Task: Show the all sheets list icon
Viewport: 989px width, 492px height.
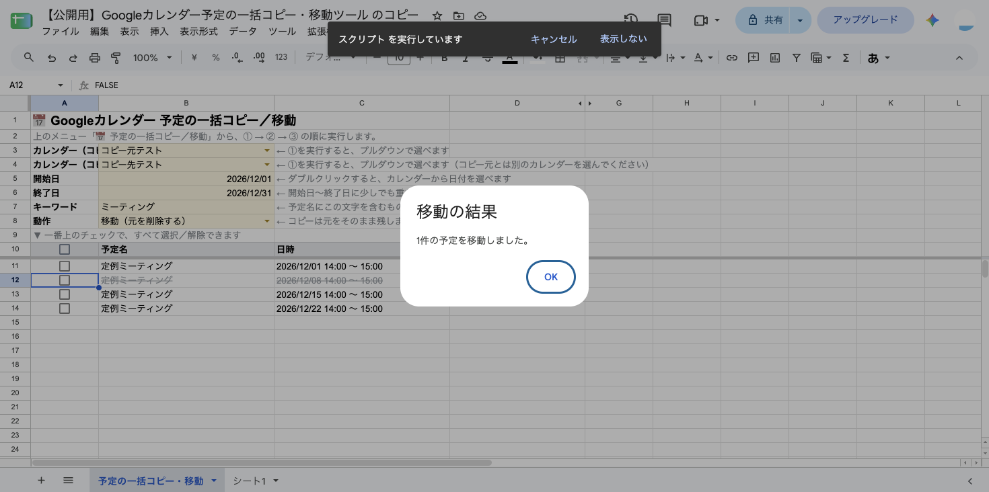Action: [68, 481]
